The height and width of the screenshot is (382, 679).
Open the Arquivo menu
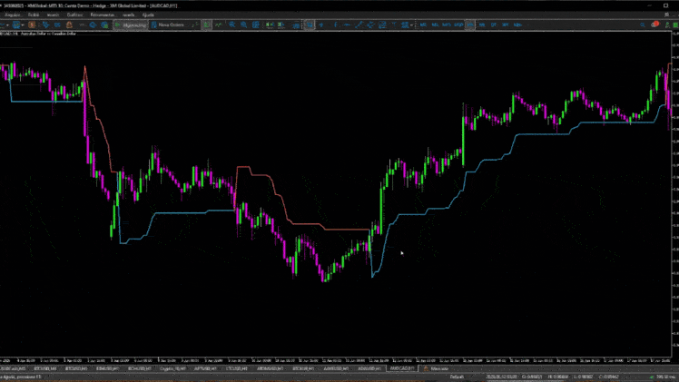click(12, 15)
